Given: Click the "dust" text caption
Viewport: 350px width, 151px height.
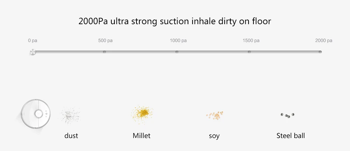Looking at the screenshot, I should [71, 136].
